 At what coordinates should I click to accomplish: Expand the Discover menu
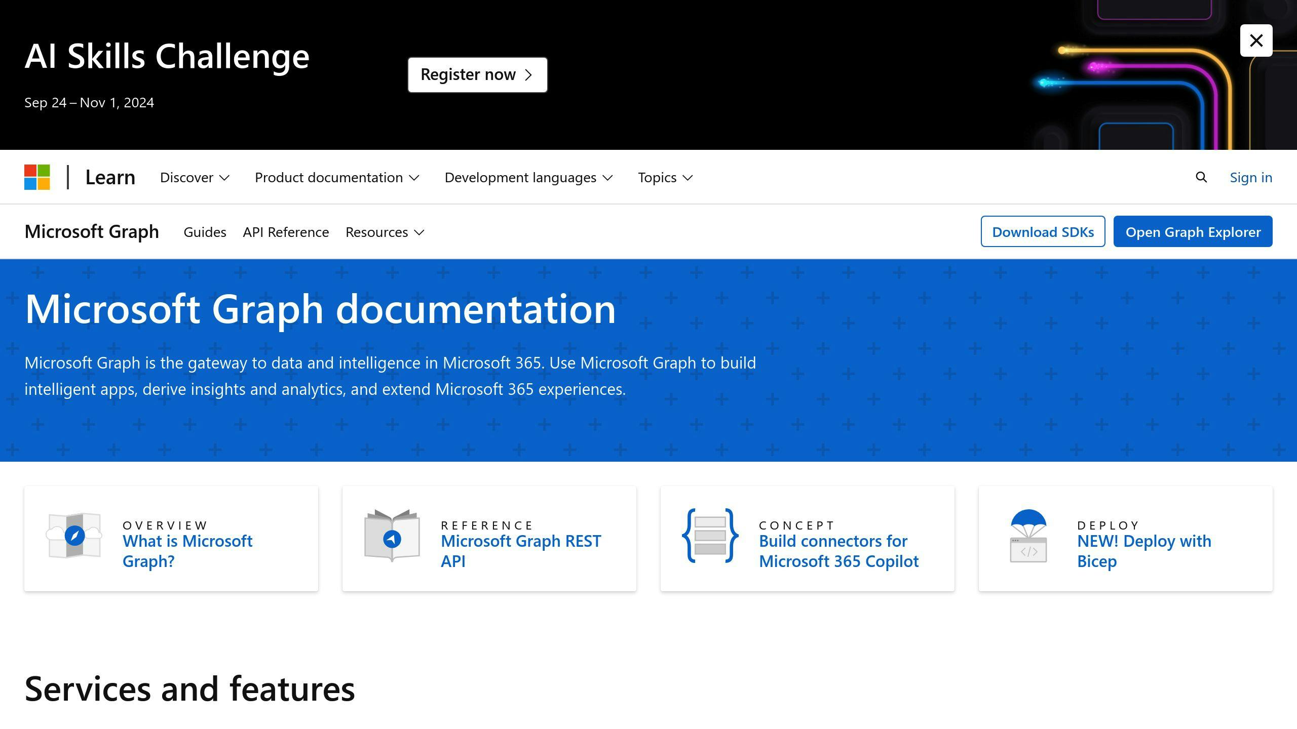195,177
